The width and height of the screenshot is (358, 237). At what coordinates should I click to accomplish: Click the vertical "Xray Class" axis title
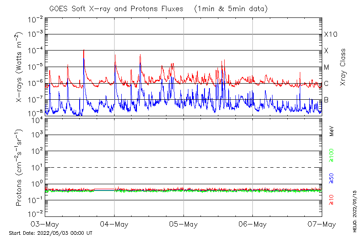pos(343,67)
